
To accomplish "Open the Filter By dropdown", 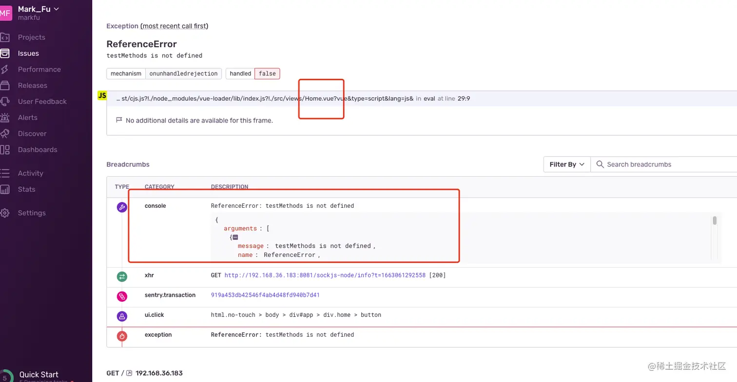I will click(567, 164).
